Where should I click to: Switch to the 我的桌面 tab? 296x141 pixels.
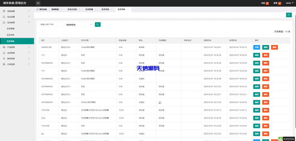pos(41,9)
